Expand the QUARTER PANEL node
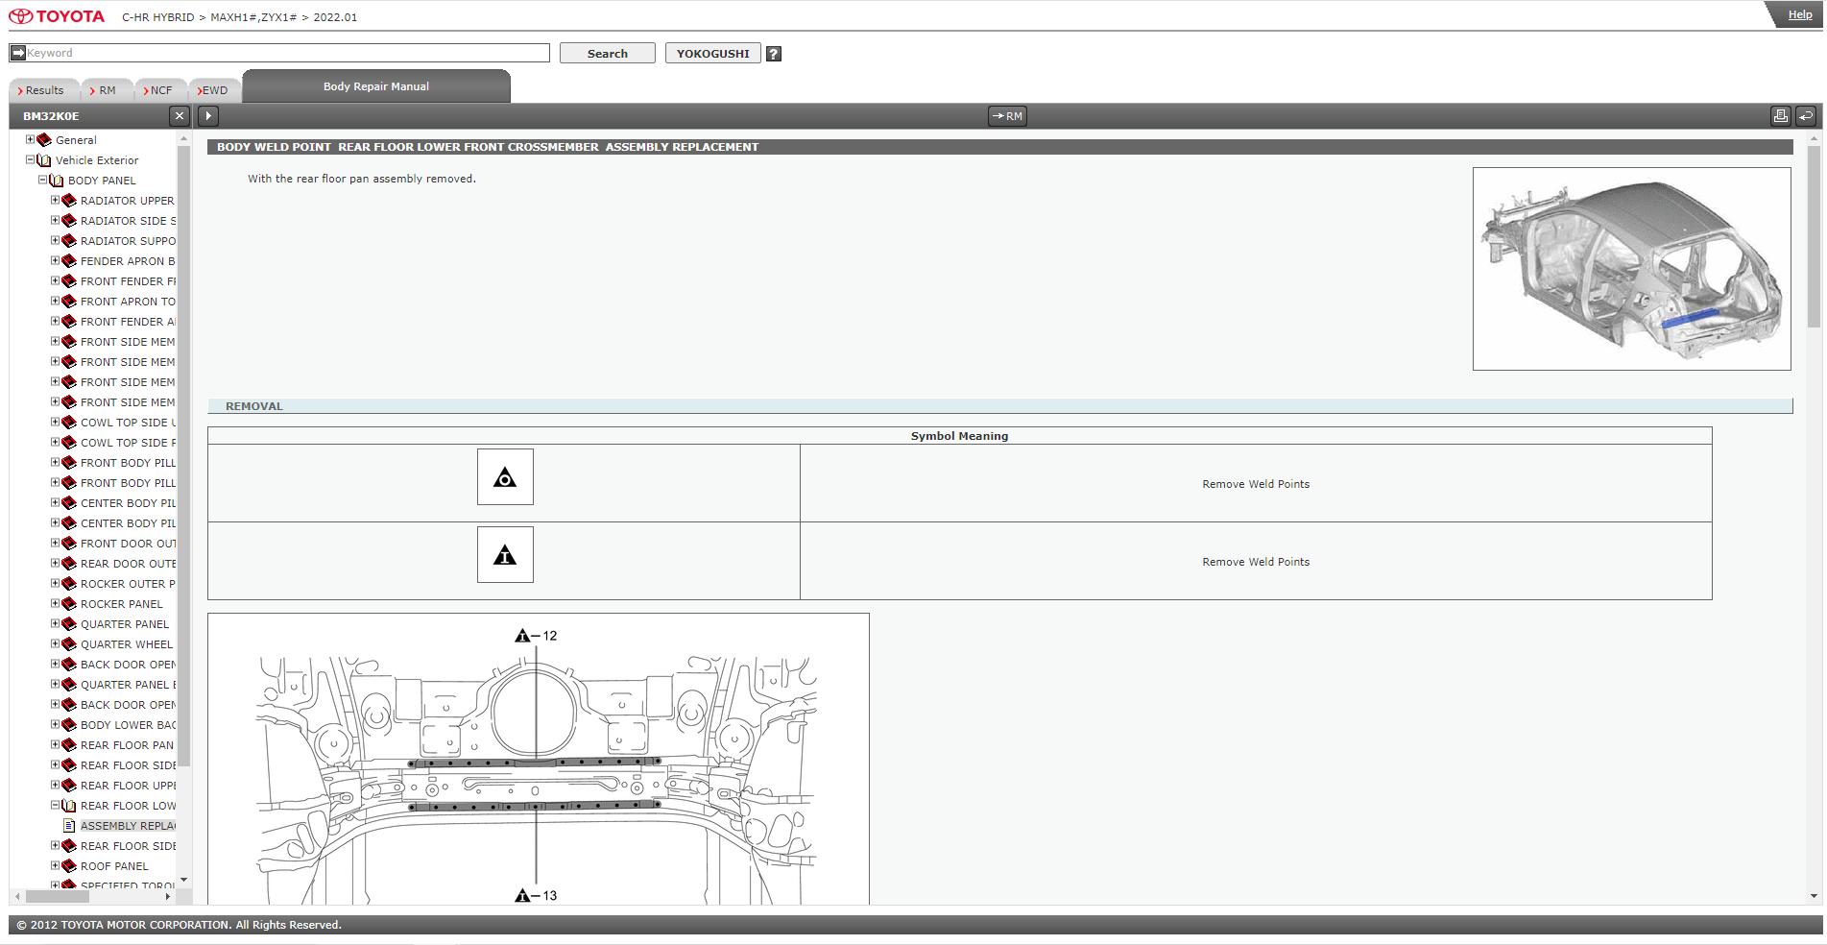 click(x=55, y=623)
